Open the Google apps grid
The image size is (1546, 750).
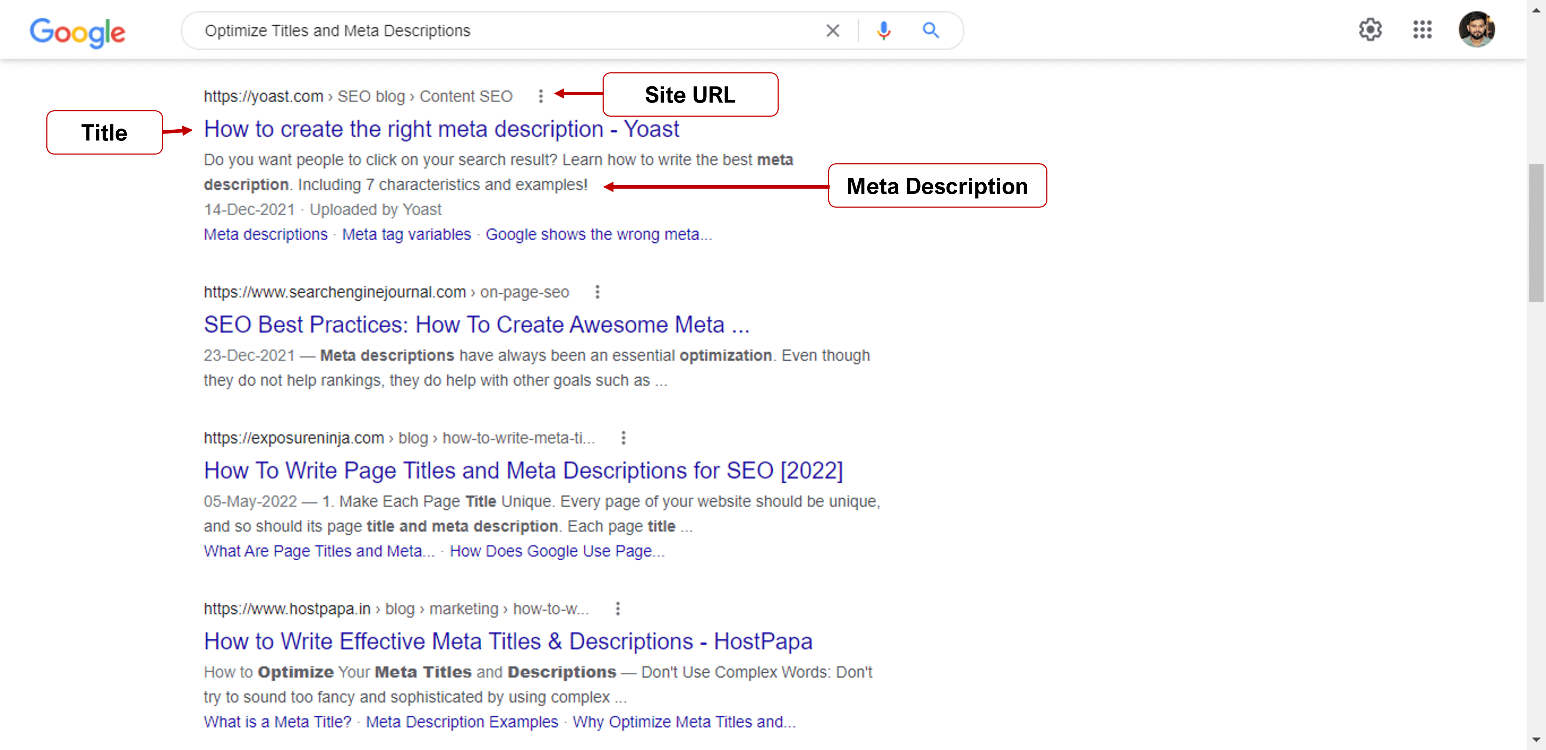pos(1422,30)
